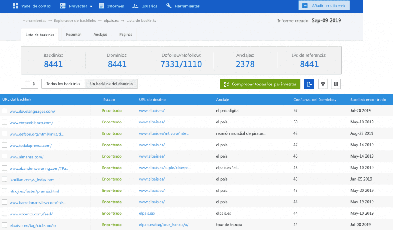
Task: Click Explorador de backlinks breadcrumb
Action: pos(75,21)
